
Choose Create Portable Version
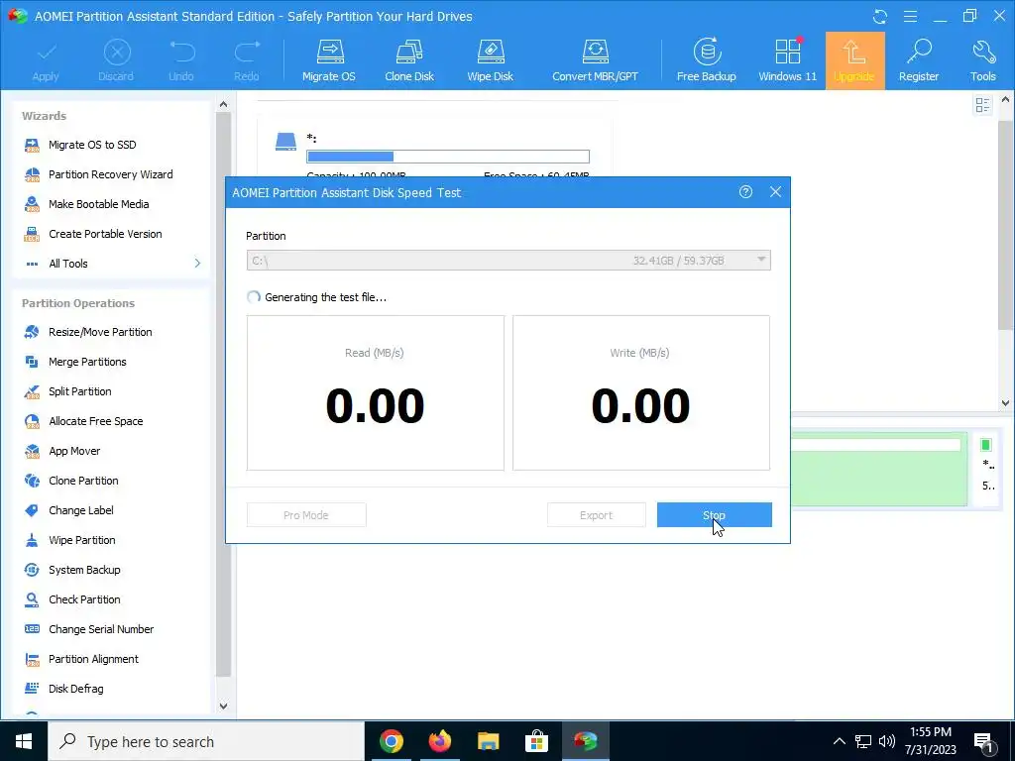(x=105, y=234)
